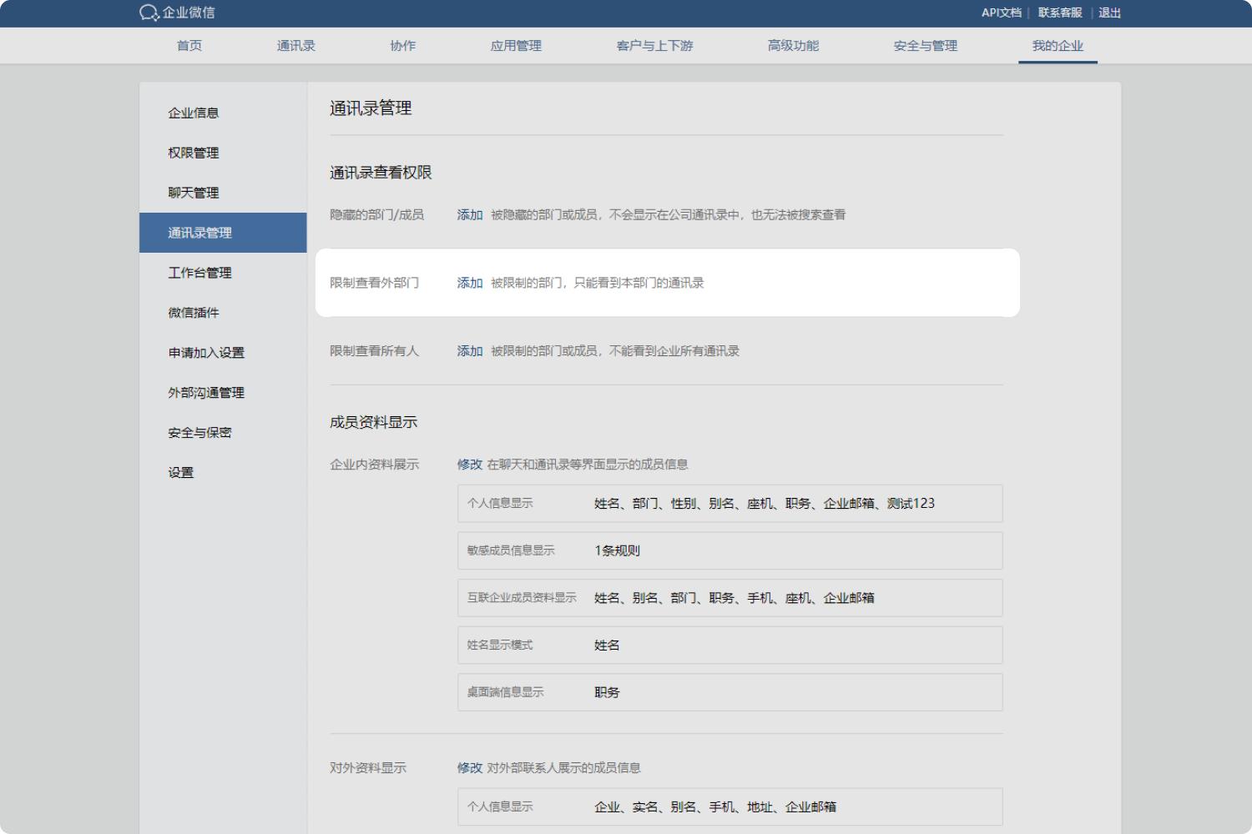Open 企业信息 in the sidebar
The height and width of the screenshot is (834, 1252).
tap(194, 113)
